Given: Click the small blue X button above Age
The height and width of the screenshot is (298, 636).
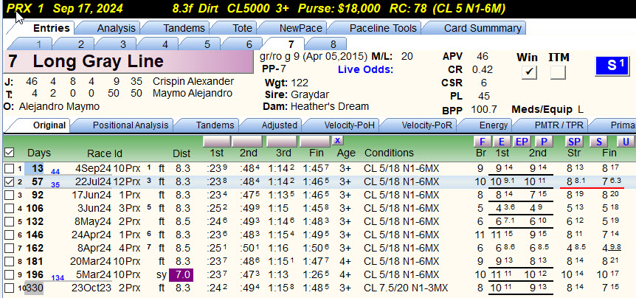Looking at the screenshot, I should [x=337, y=141].
